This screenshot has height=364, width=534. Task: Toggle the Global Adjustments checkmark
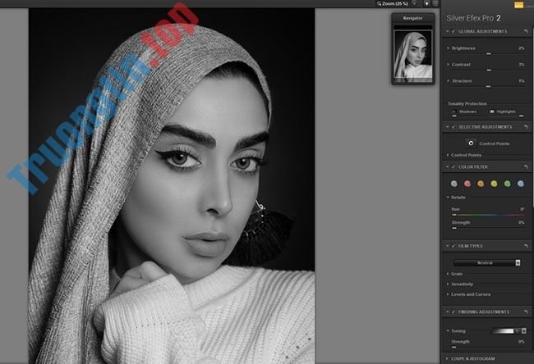453,31
